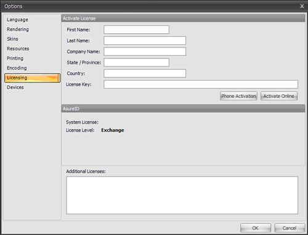Click the Exchange license level value
This screenshot has height=235, width=308.
(113, 130)
